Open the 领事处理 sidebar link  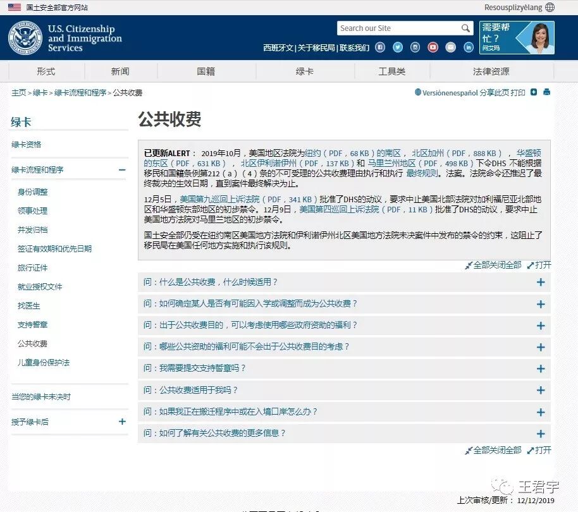pyautogui.click(x=32, y=210)
